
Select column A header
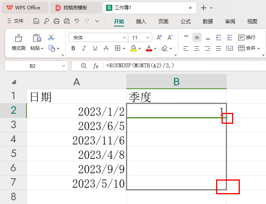click(76, 82)
